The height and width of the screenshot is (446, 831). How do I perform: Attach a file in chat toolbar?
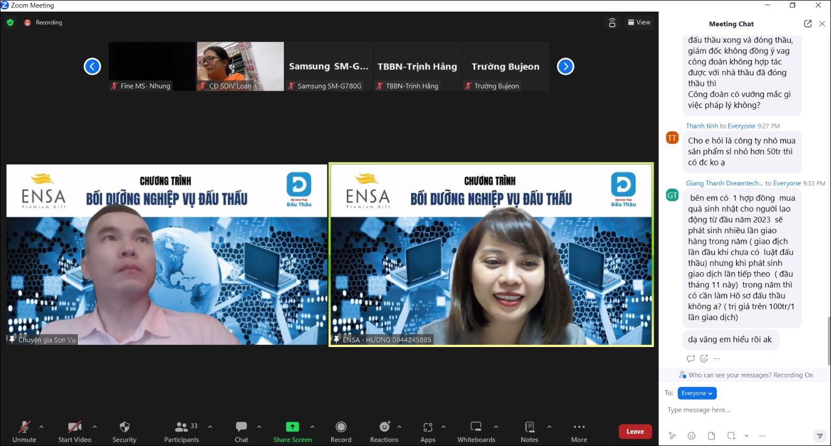[712, 435]
